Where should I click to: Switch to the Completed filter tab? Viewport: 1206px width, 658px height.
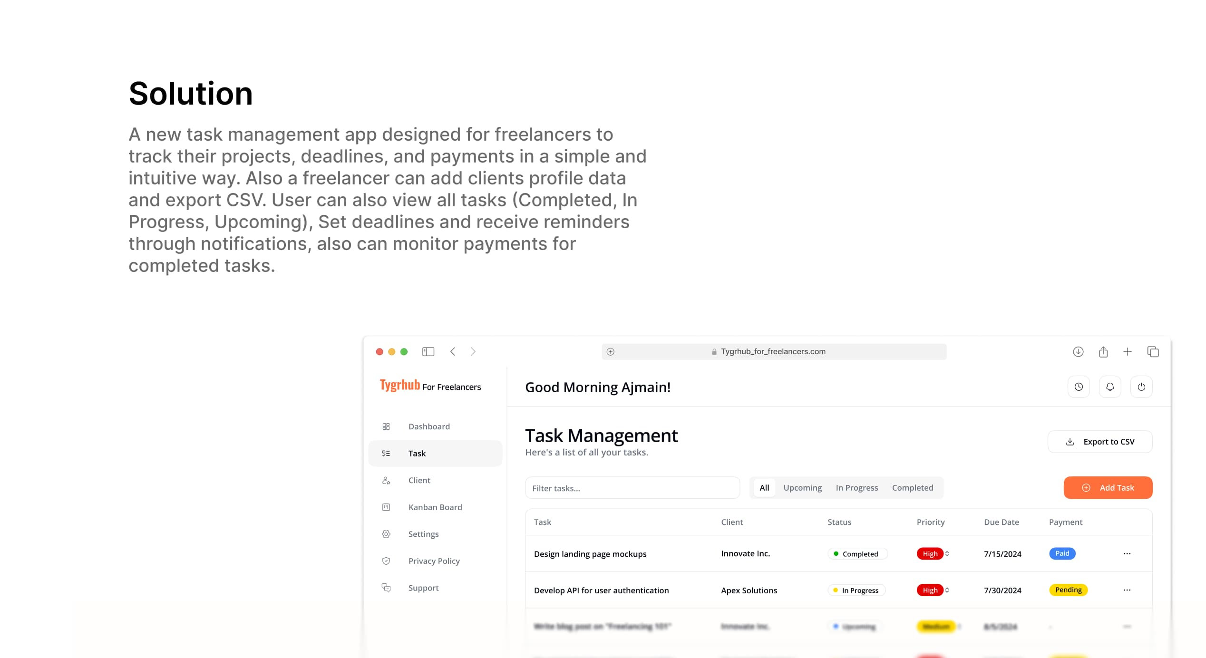point(912,487)
